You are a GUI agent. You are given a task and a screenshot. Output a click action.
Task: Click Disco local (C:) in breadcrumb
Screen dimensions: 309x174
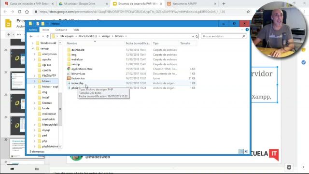(88, 36)
